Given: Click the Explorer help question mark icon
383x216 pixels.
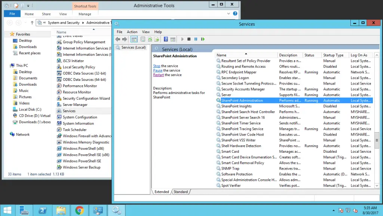Looking at the screenshot, I should 235,13.
